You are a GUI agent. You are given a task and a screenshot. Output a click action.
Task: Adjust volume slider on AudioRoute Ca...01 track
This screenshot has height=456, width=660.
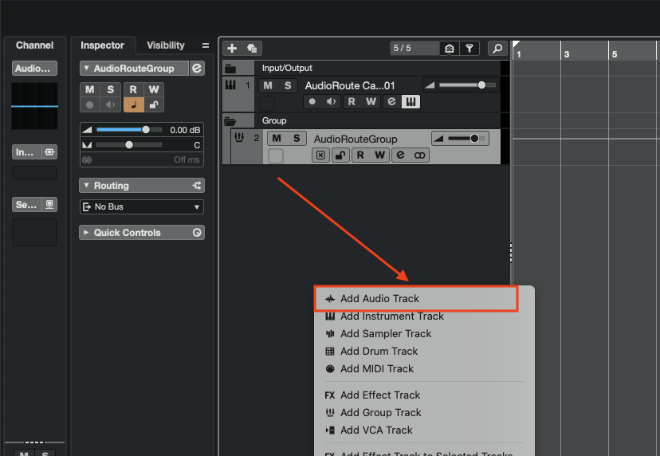[x=467, y=85]
